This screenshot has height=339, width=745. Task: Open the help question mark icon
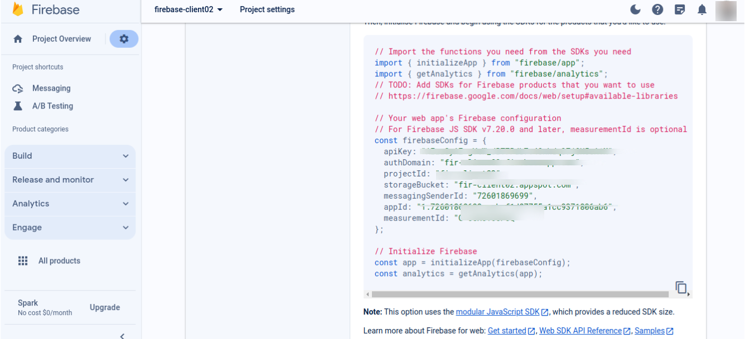pyautogui.click(x=657, y=9)
